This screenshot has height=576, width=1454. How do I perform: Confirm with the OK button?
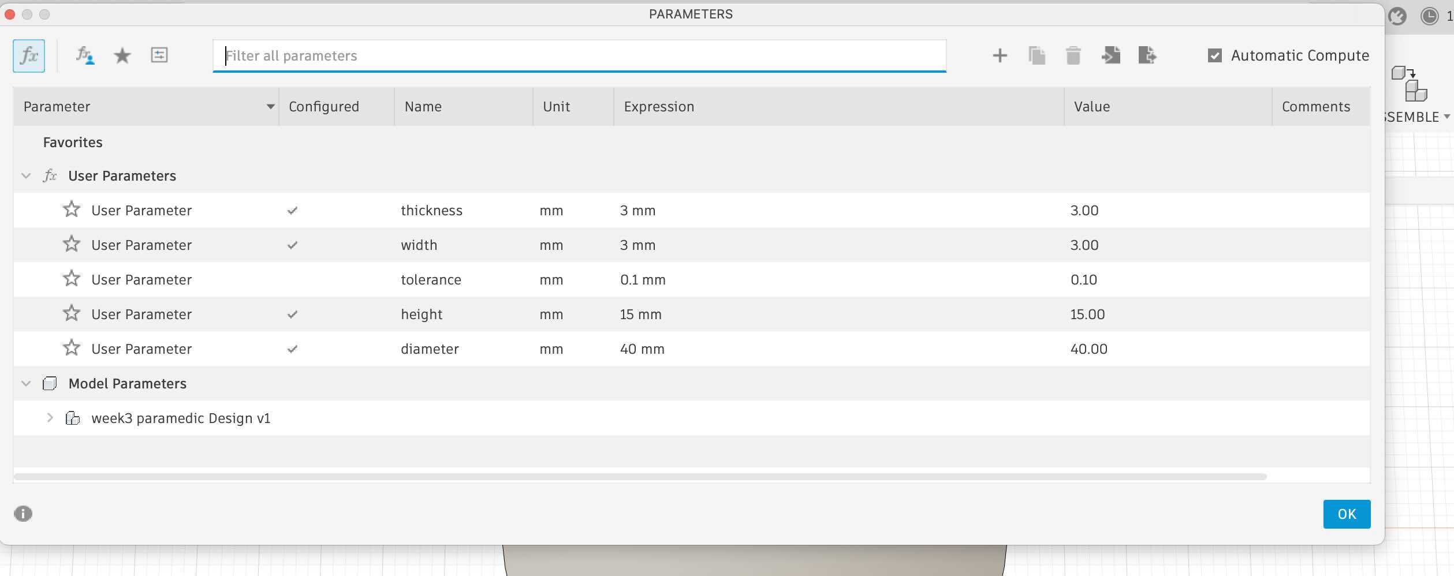[x=1347, y=514]
